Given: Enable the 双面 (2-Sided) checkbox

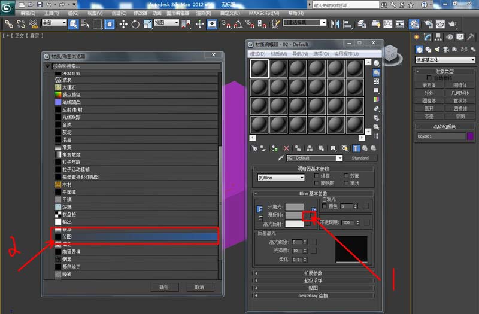Looking at the screenshot, I should pos(345,176).
